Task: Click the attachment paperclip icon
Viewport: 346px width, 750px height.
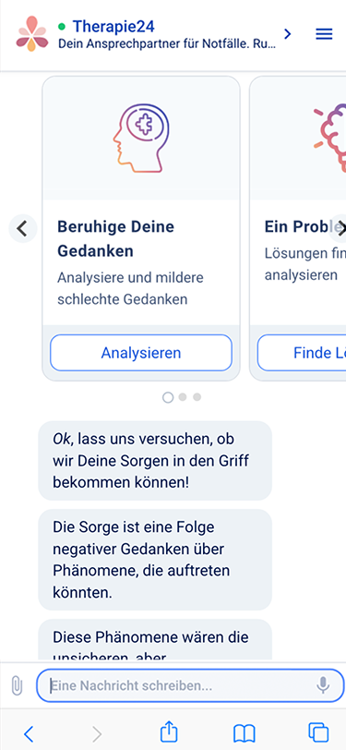Action: coord(17,686)
